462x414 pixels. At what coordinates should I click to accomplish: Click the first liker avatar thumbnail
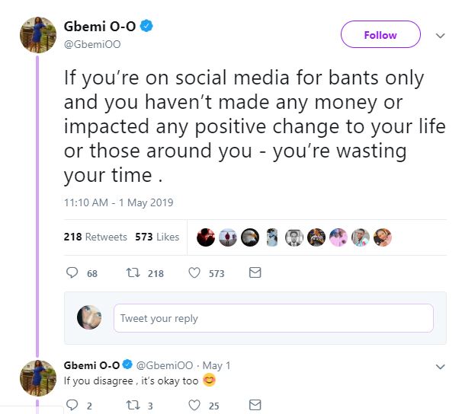coord(206,237)
